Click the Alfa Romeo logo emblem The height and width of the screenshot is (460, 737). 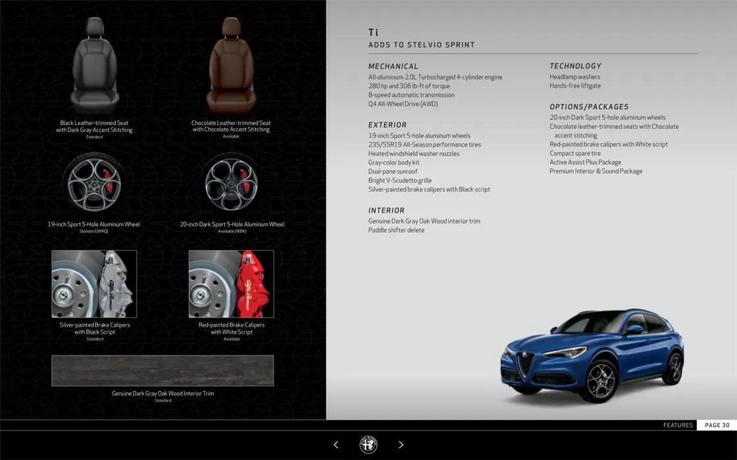click(368, 445)
